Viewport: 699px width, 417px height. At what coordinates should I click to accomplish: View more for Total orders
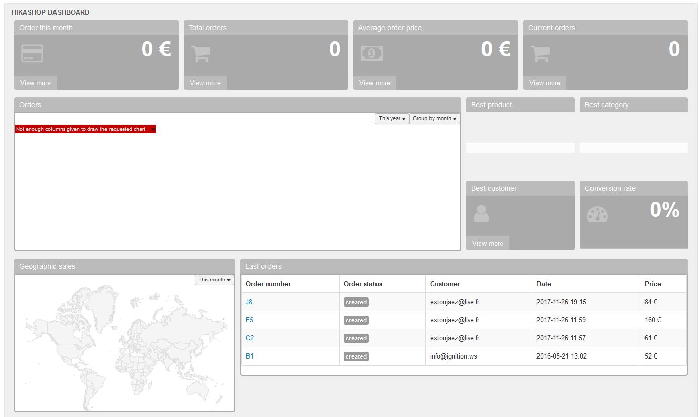pyautogui.click(x=205, y=83)
